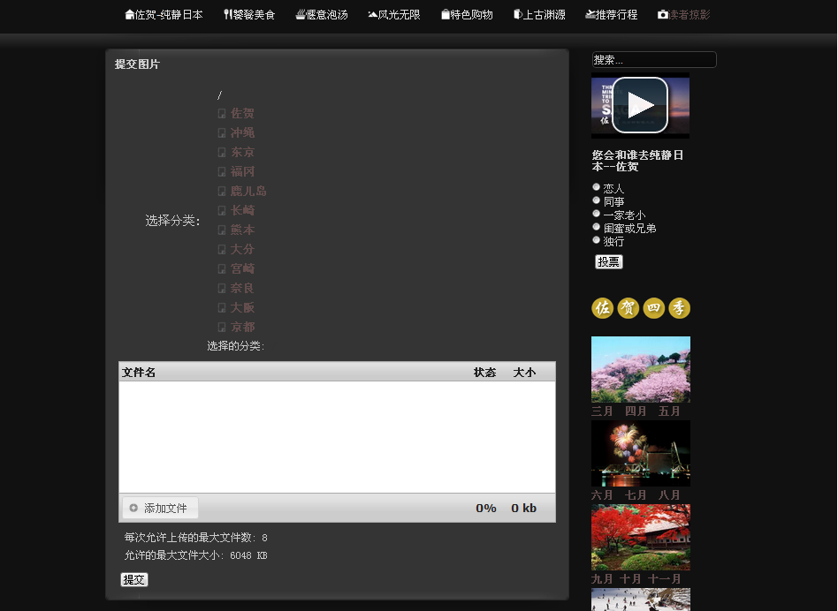Click the fork icon beside 饕餮美食

(227, 15)
